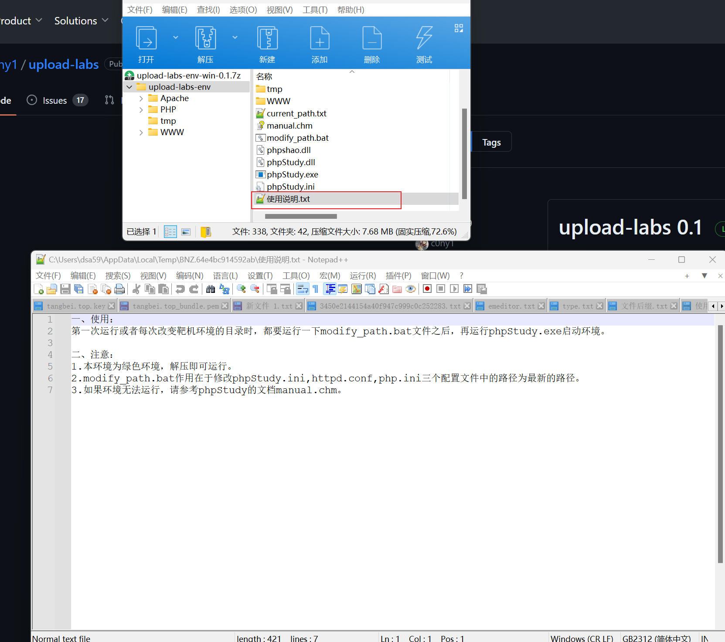
Task: Click New file icon in Notepad++ toolbar
Action: 38,289
